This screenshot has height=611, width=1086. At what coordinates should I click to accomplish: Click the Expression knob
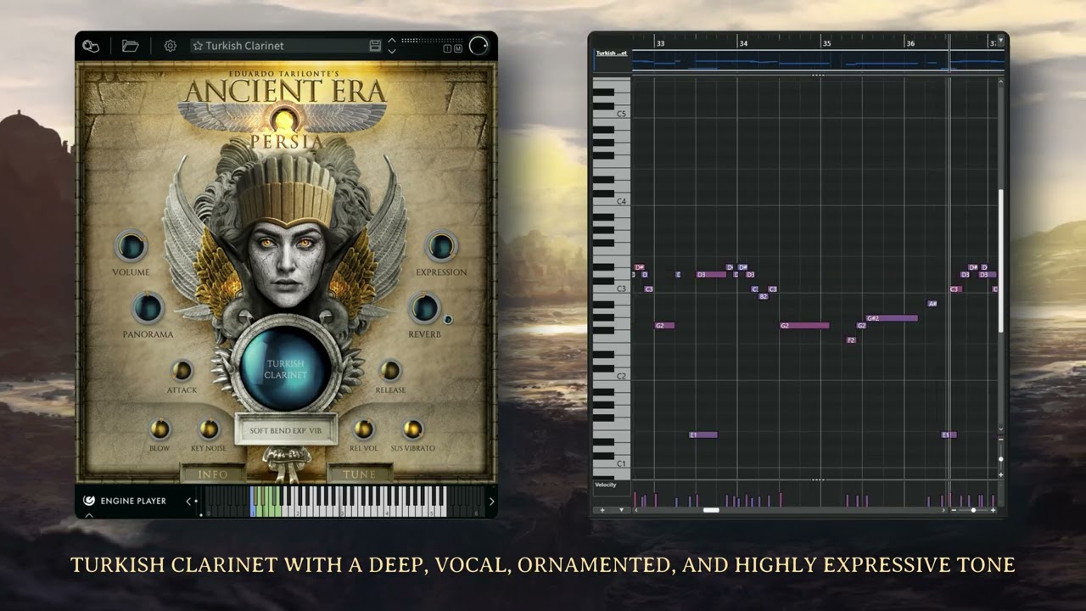(x=441, y=247)
